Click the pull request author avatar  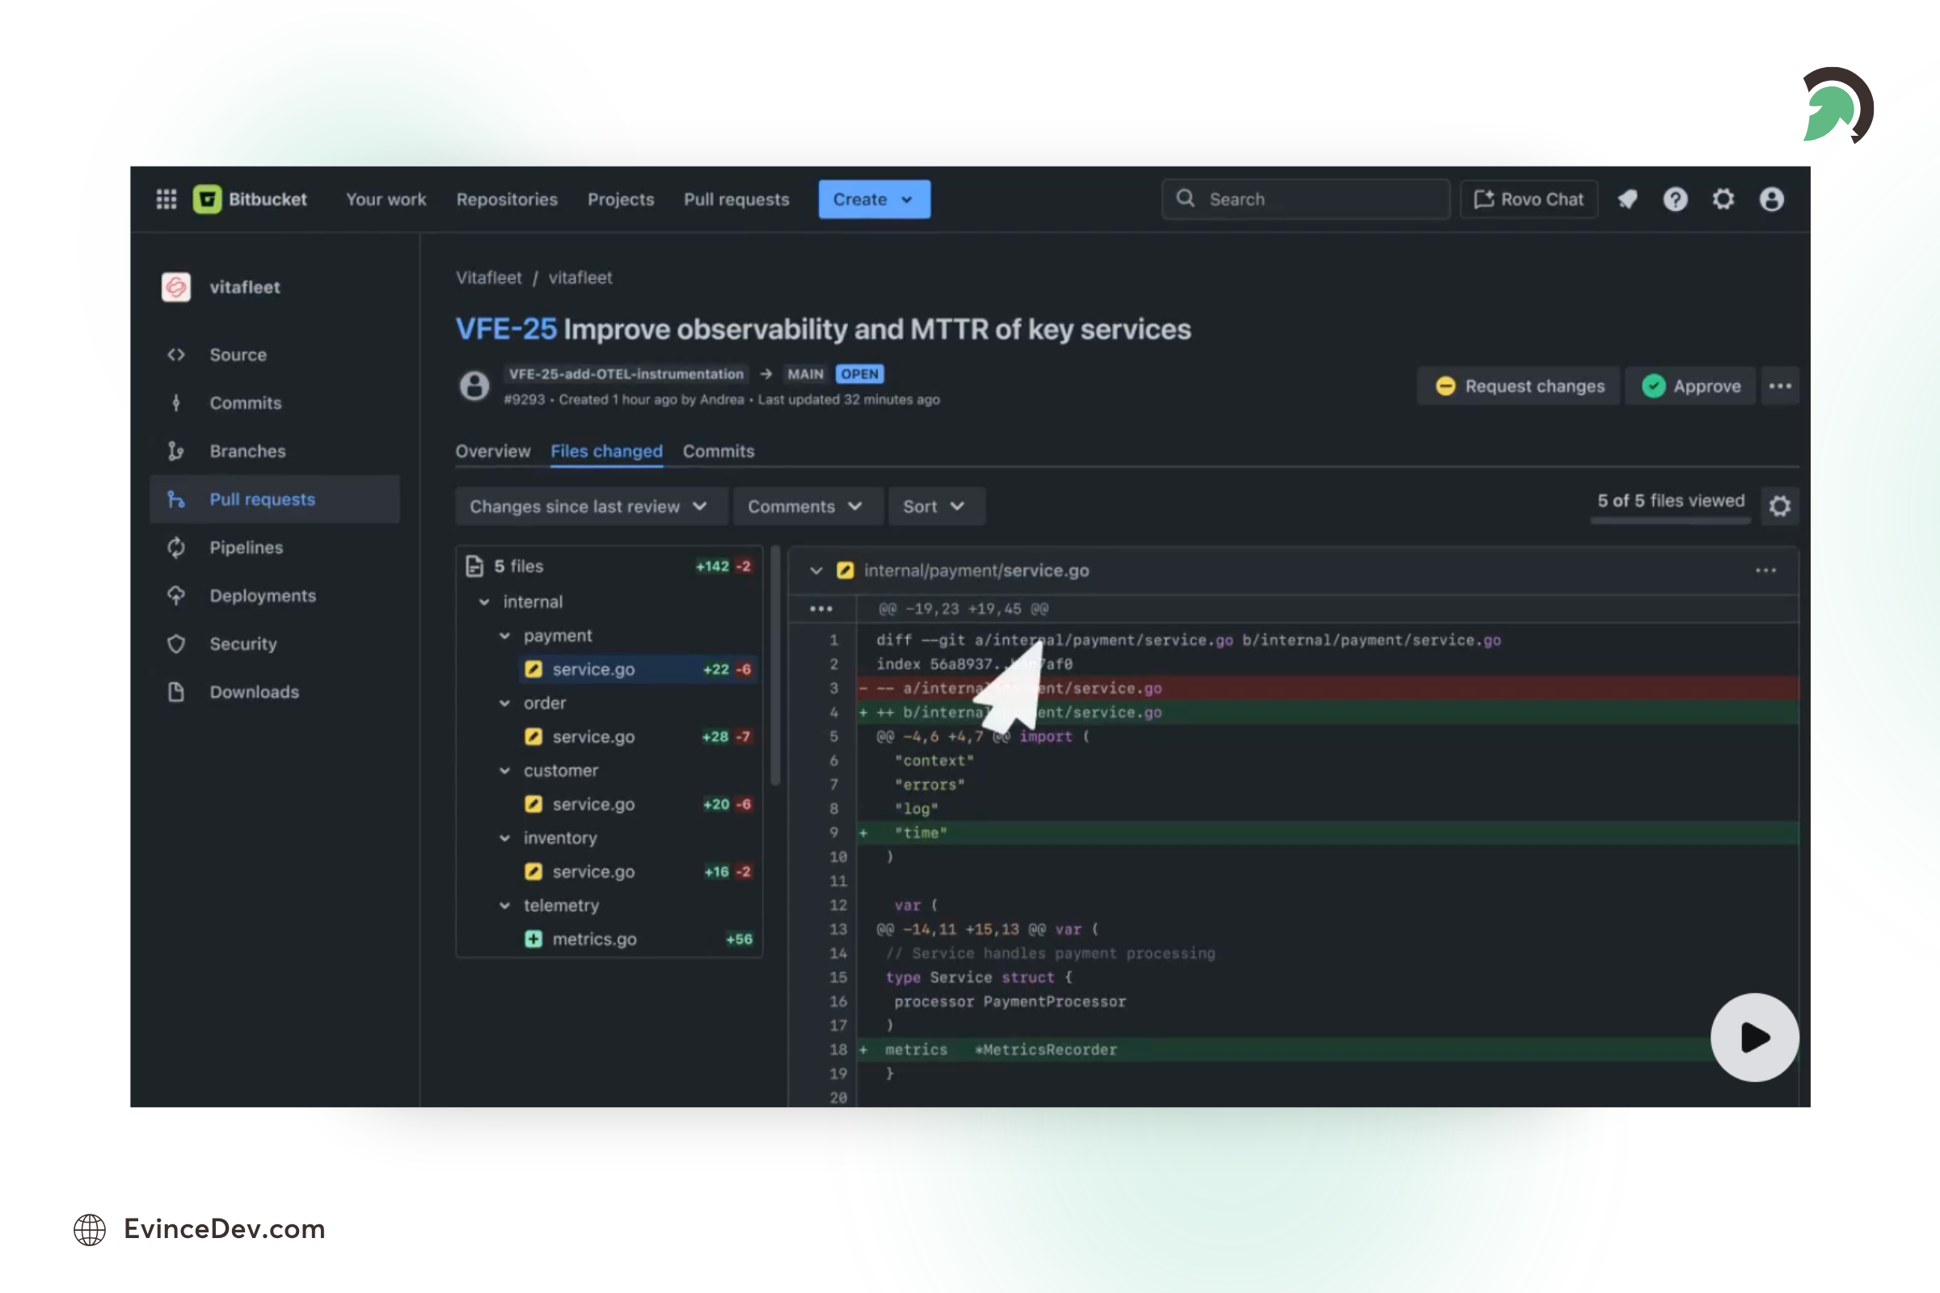(474, 385)
